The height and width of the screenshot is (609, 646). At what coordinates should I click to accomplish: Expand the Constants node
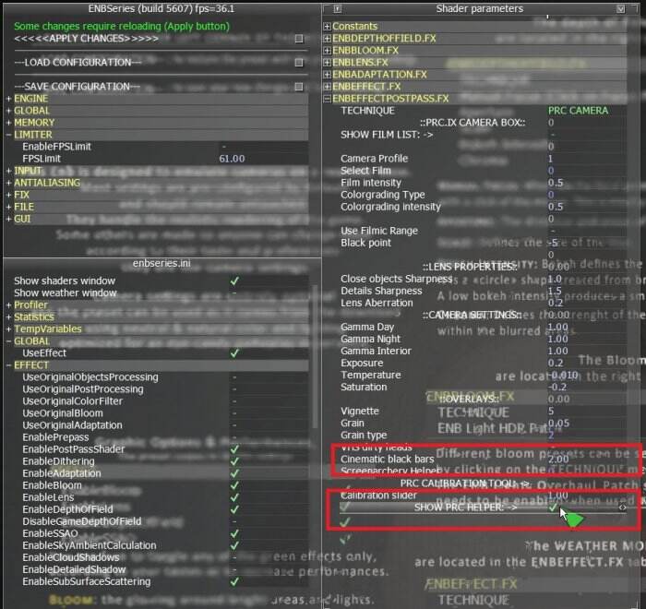point(327,27)
